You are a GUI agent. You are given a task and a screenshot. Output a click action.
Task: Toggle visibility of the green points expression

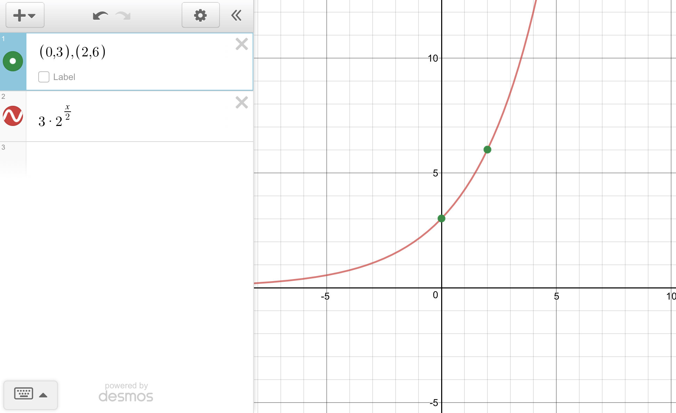[x=13, y=61]
